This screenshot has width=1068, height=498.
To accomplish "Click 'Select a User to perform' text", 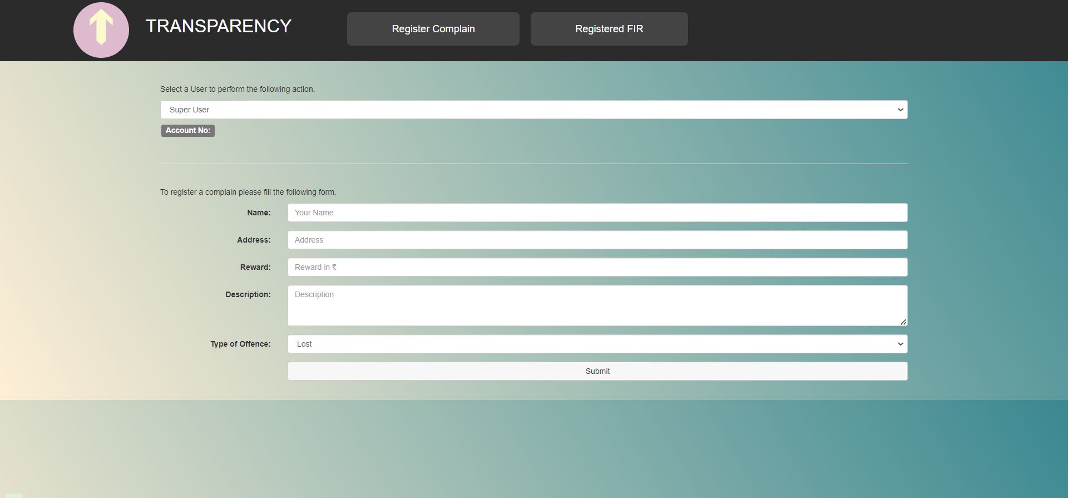I will pos(238,89).
